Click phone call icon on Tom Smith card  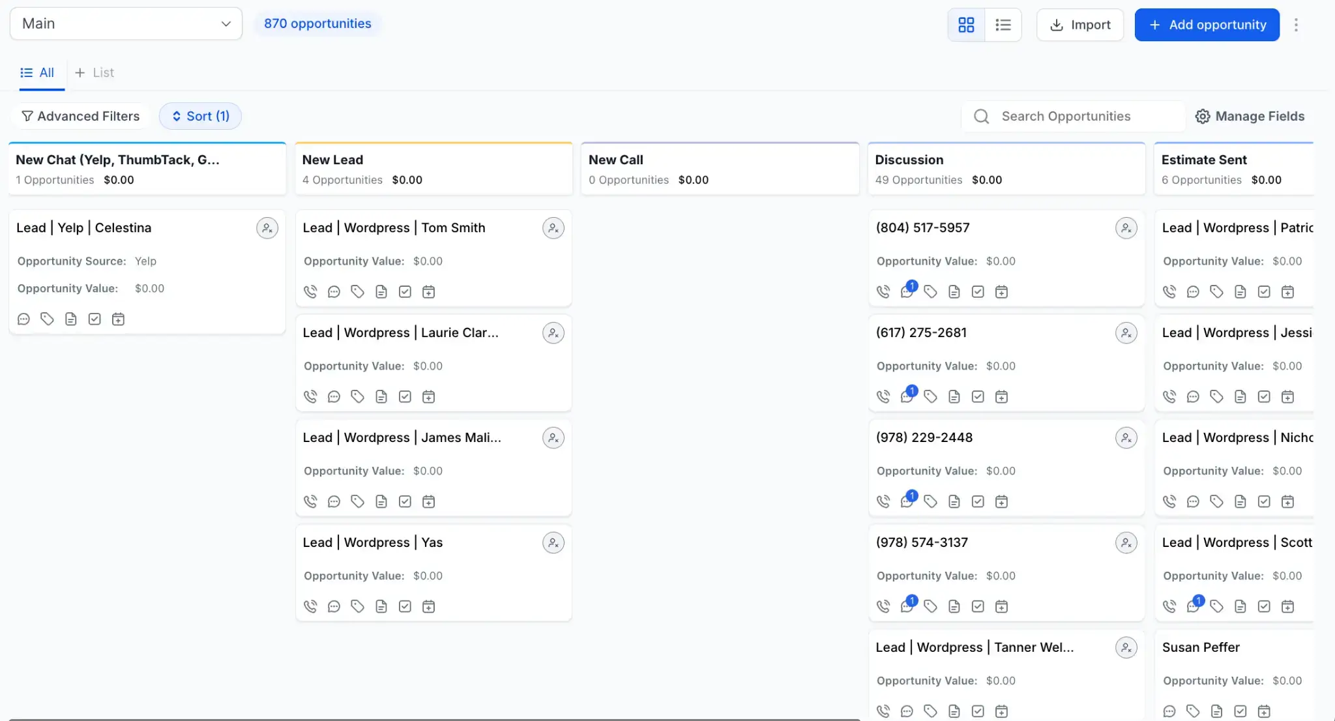pyautogui.click(x=310, y=291)
